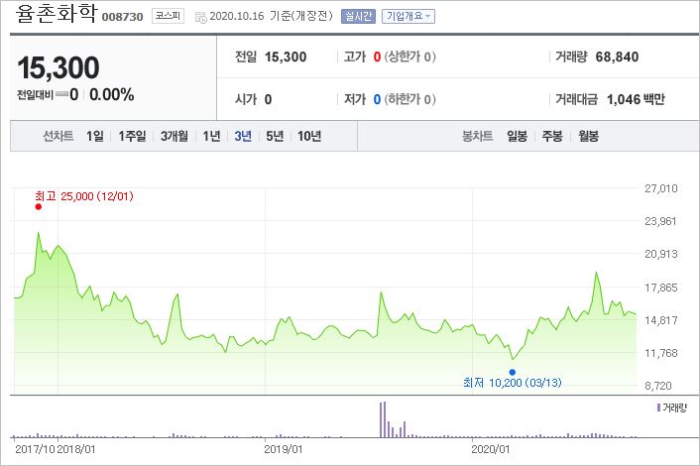
Task: Click the 코스피 market badge
Action: pyautogui.click(x=168, y=16)
